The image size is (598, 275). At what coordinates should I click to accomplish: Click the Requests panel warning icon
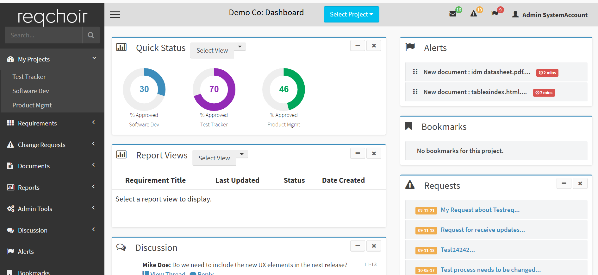point(410,184)
